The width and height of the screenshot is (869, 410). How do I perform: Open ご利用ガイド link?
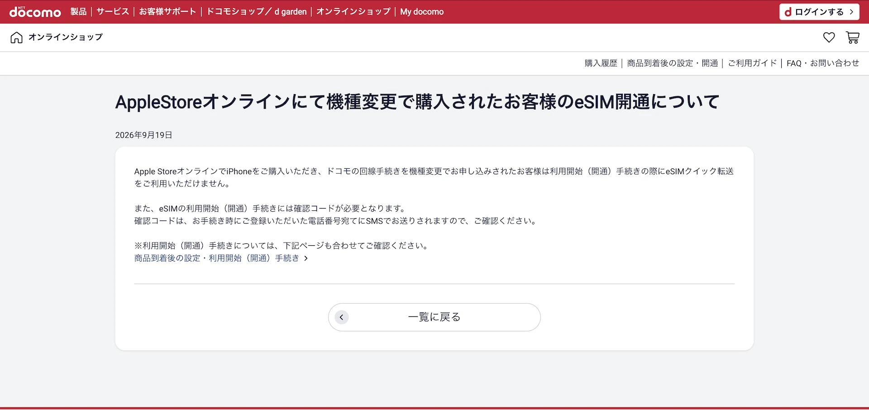point(752,63)
